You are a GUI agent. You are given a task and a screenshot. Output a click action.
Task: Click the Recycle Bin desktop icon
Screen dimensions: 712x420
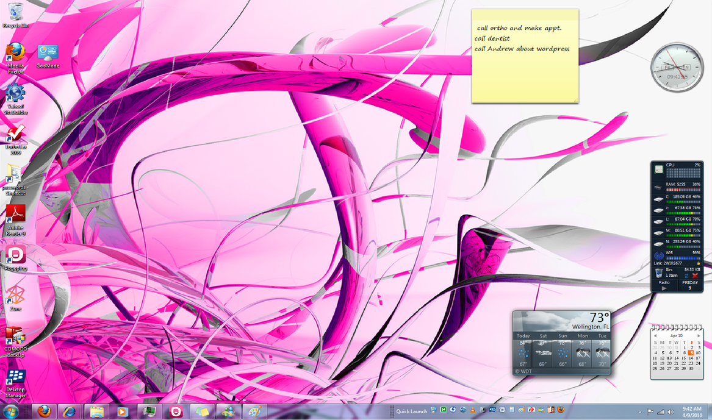15,12
